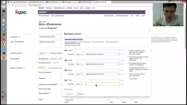Open the Клуб link
The width and height of the screenshot is (187, 105).
tap(138, 15)
